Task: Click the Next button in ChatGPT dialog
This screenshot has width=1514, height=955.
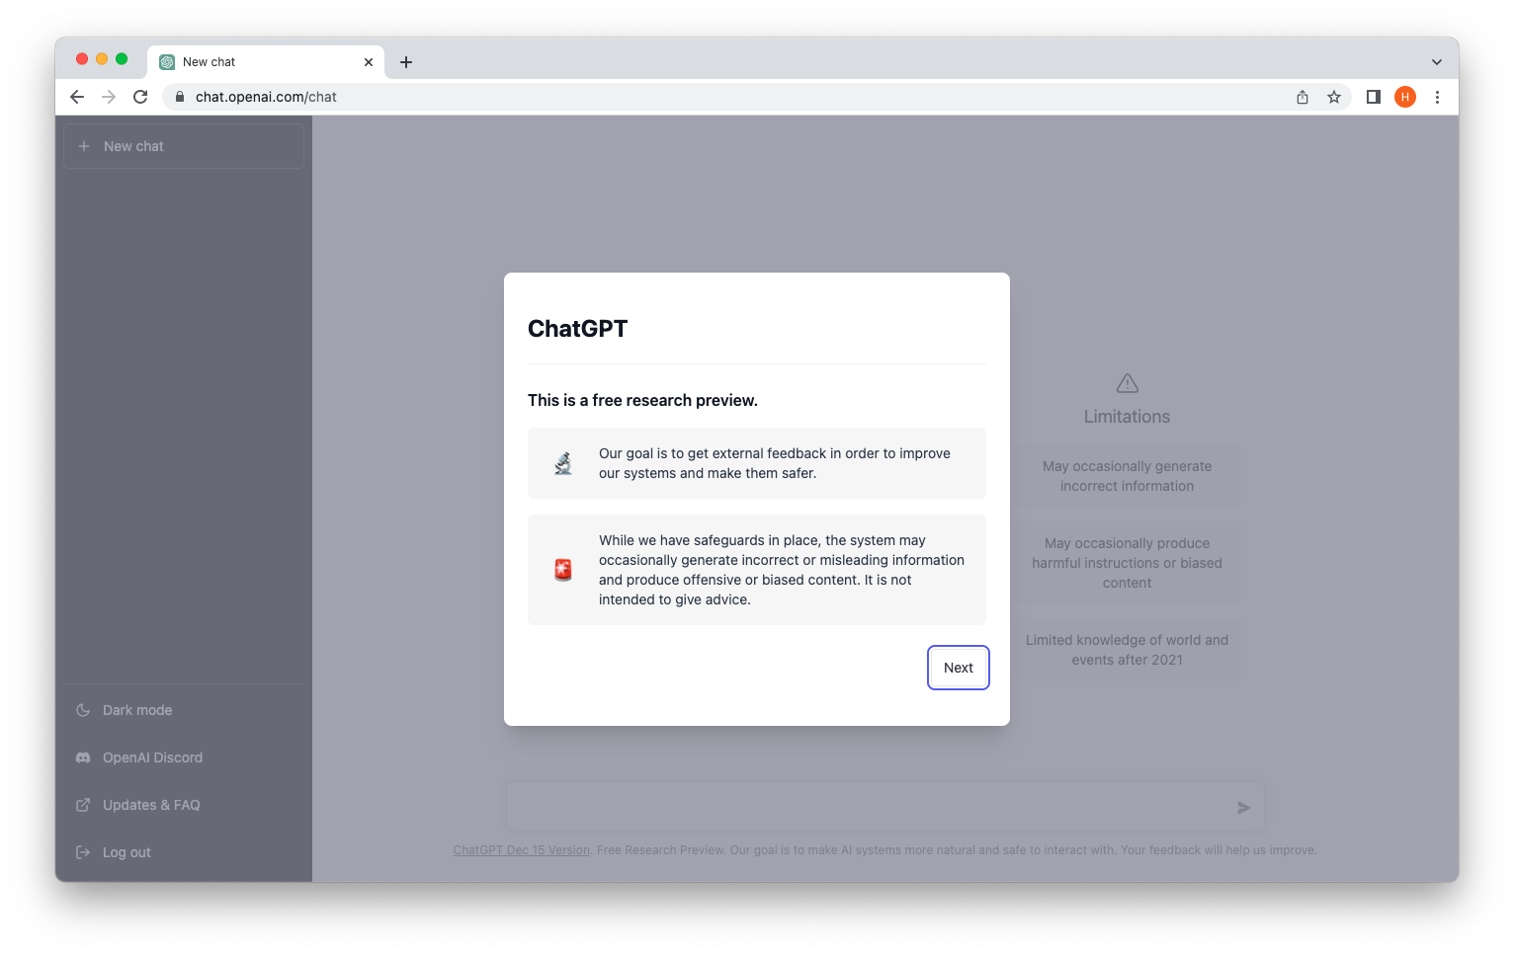Action: tap(958, 668)
